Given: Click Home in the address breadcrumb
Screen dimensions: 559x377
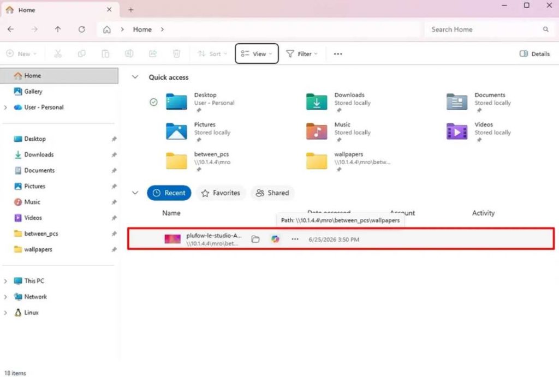Looking at the screenshot, I should 142,29.
